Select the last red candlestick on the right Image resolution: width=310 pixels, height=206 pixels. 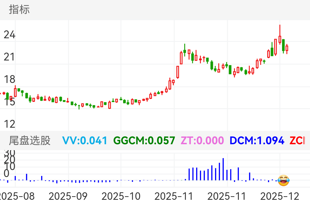click(287, 48)
